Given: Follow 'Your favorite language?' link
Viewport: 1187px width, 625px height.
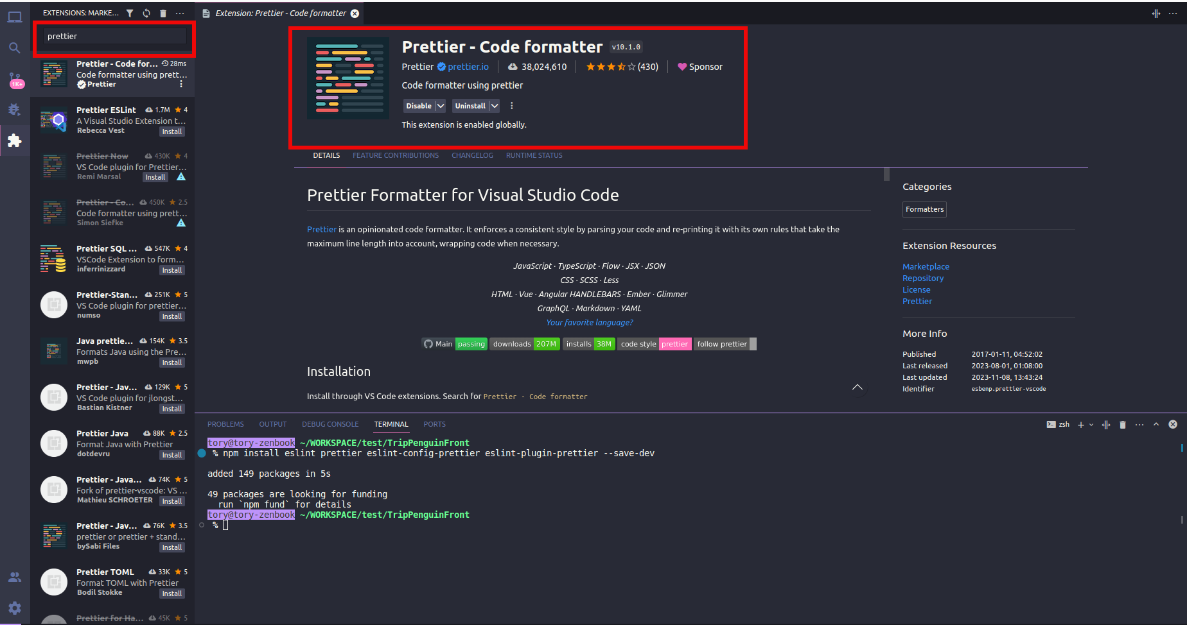Looking at the screenshot, I should [590, 322].
